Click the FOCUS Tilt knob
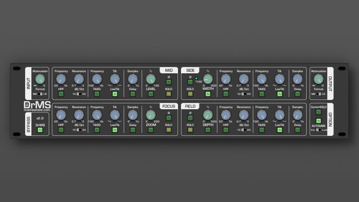Screen dimensions: 359x202 [115, 115]
